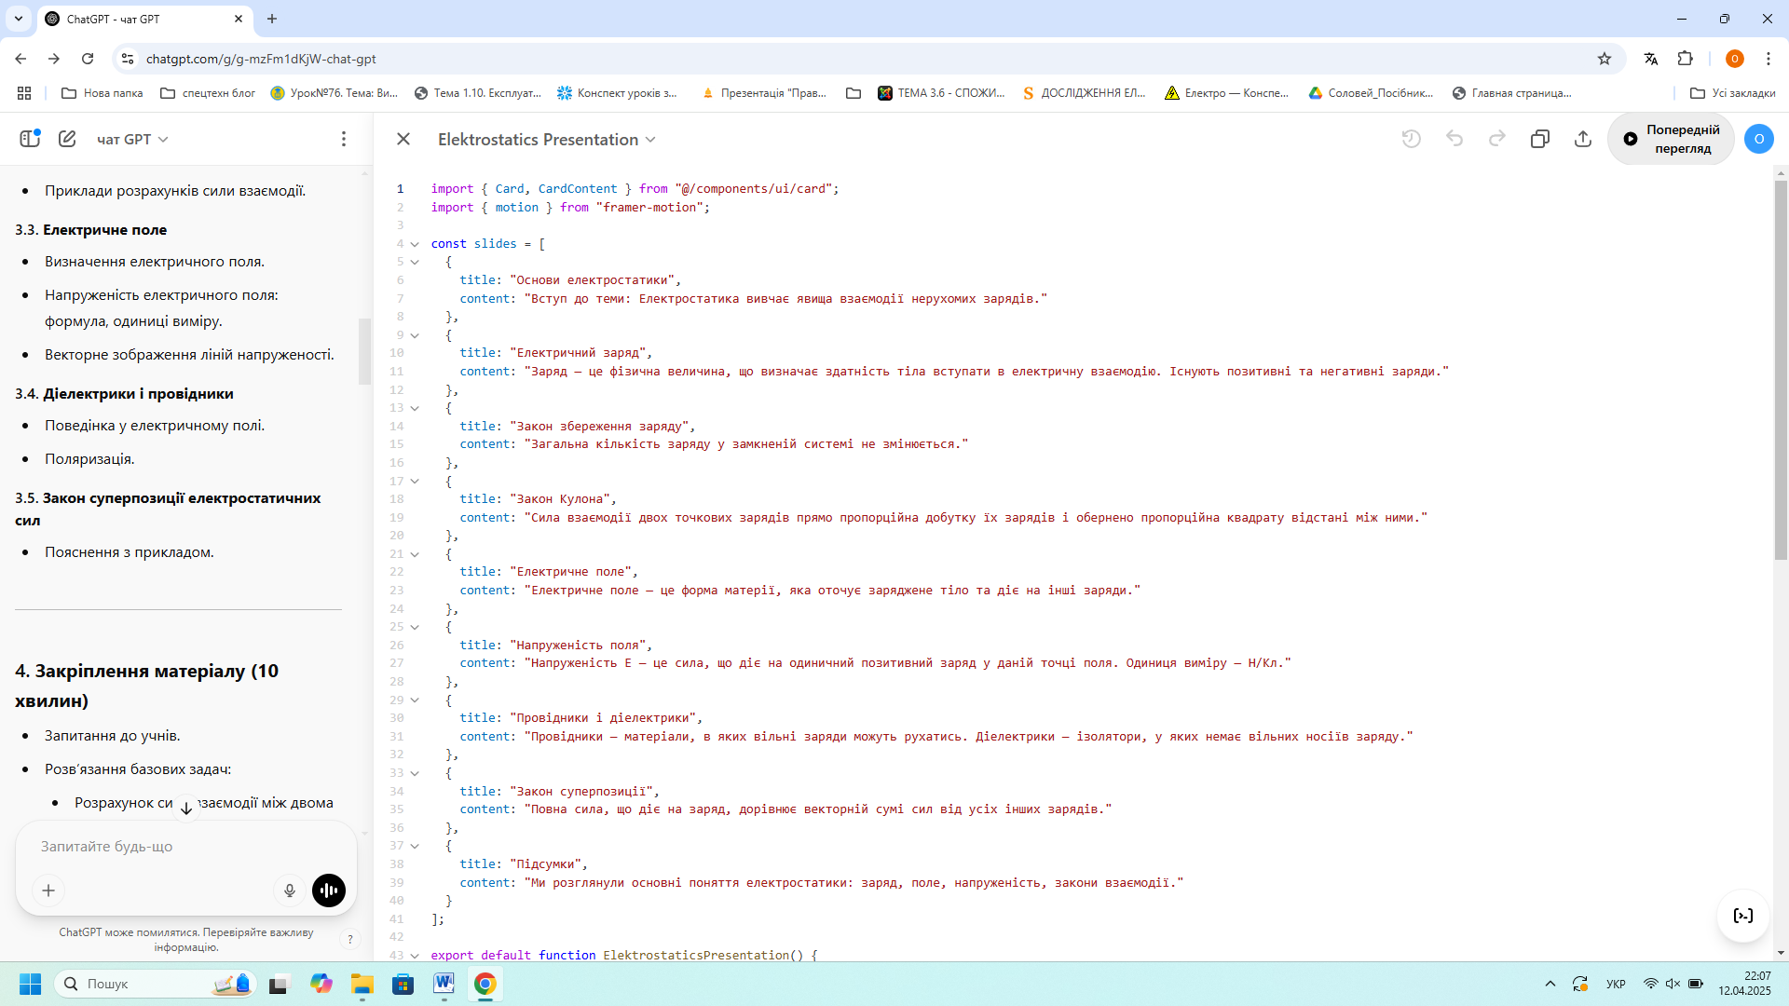This screenshot has width=1789, height=1006.
Task: Open the Chrome profile avatar
Action: 1735,59
